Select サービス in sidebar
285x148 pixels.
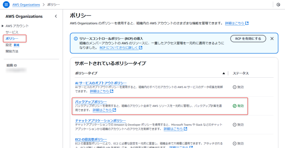click(x=12, y=32)
